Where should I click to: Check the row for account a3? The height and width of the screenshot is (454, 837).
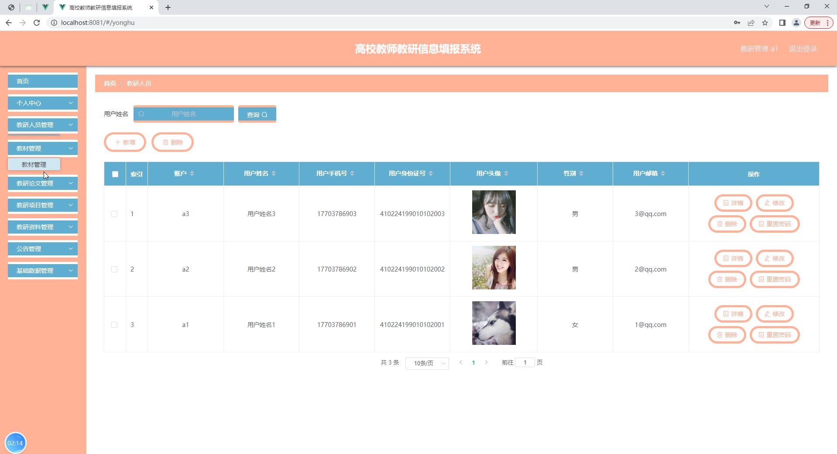coord(114,214)
